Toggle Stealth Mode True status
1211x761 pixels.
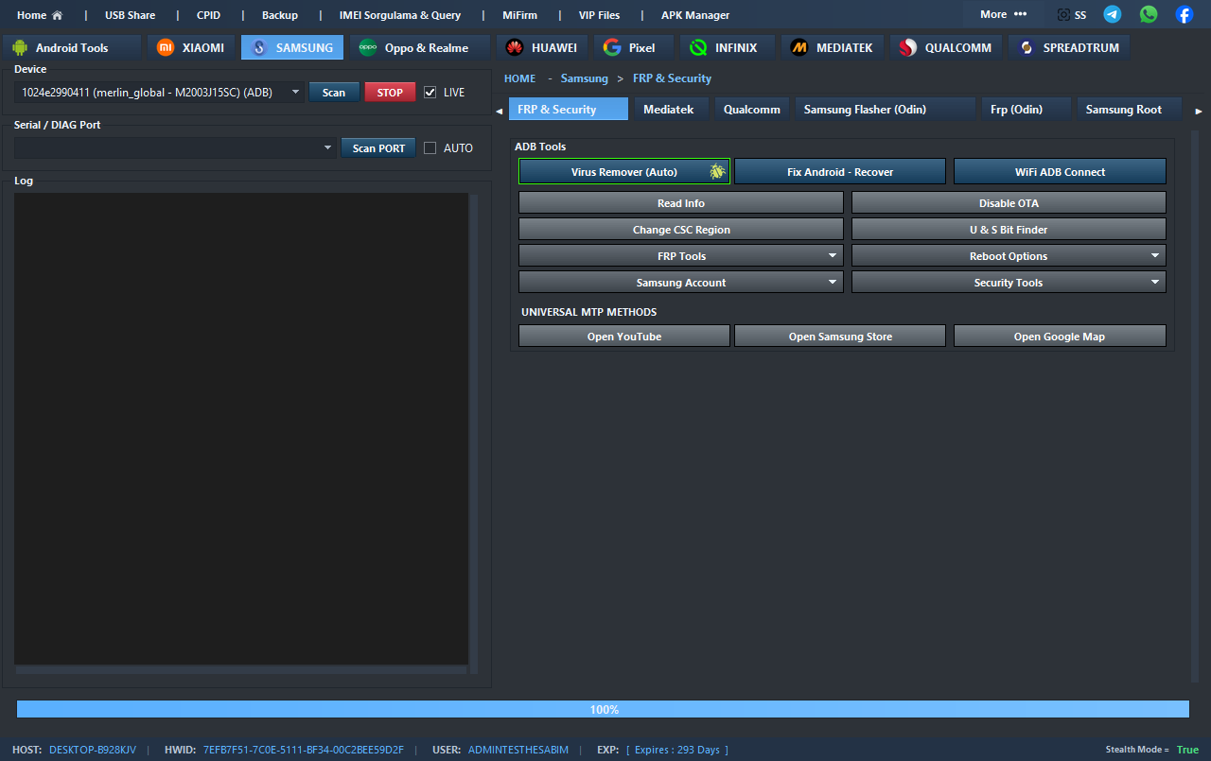click(x=1186, y=750)
